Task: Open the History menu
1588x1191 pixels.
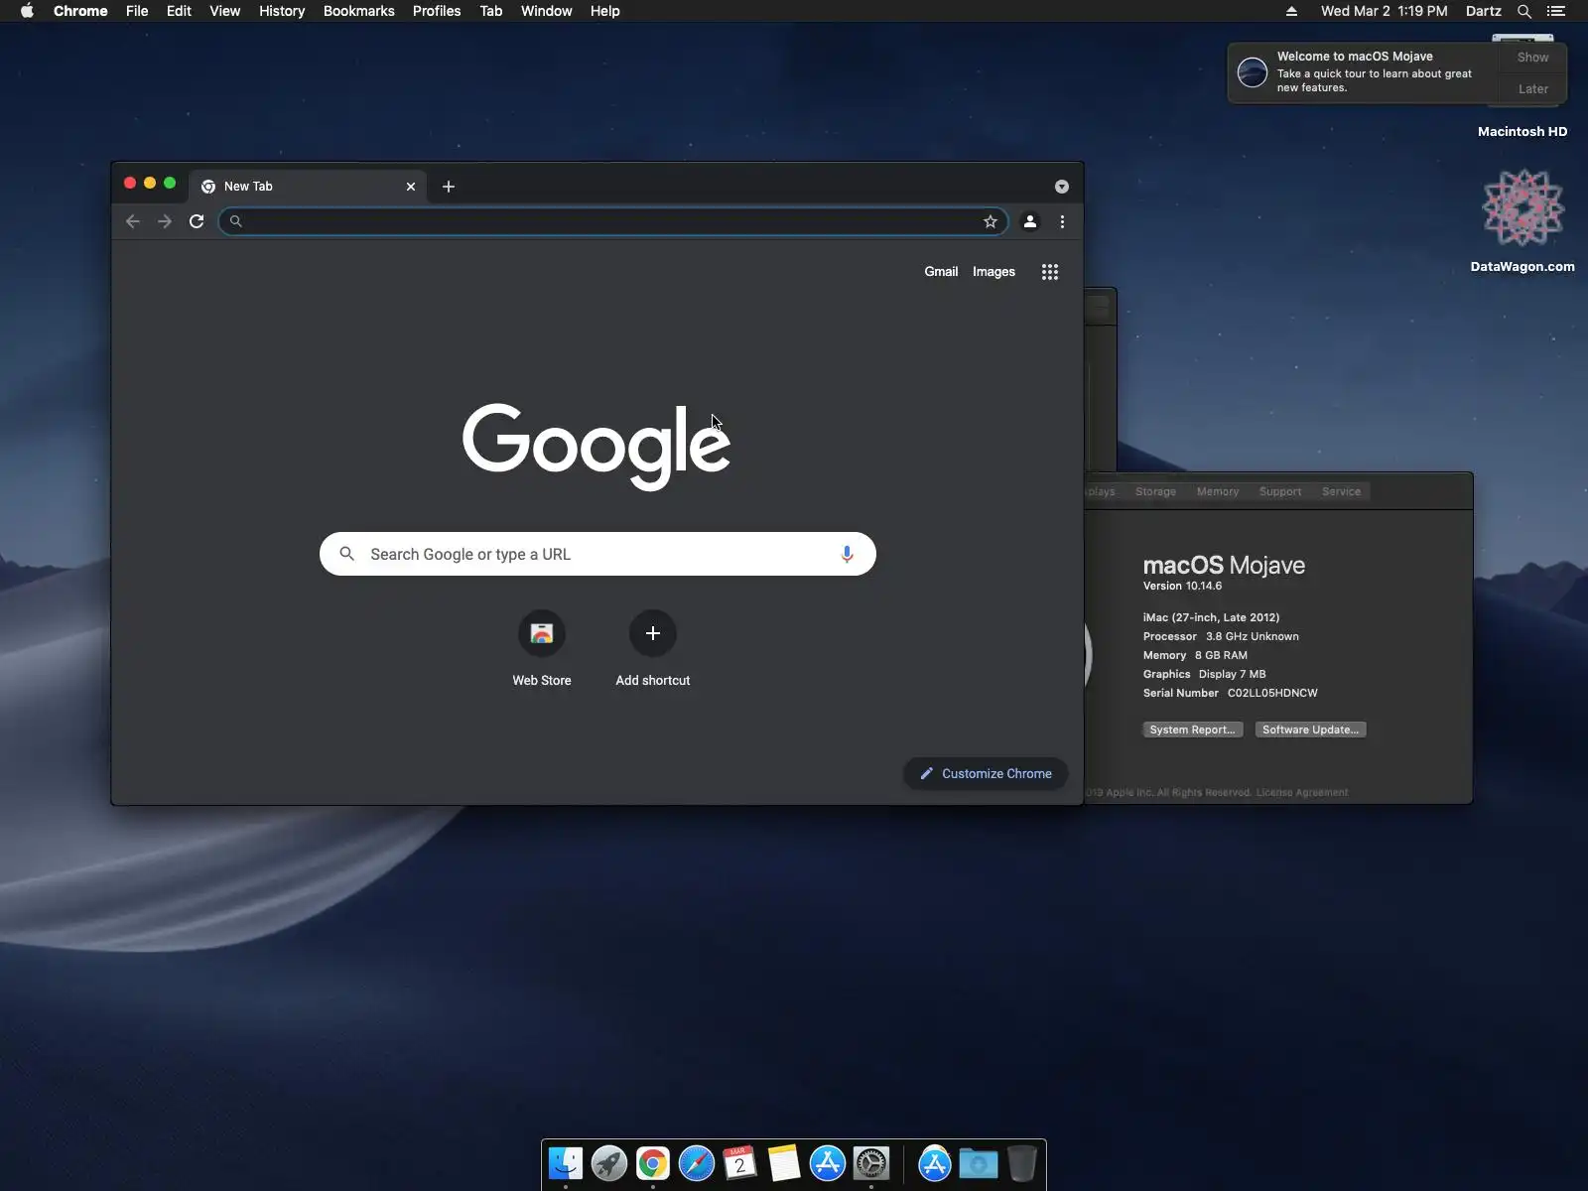Action: coord(282,11)
